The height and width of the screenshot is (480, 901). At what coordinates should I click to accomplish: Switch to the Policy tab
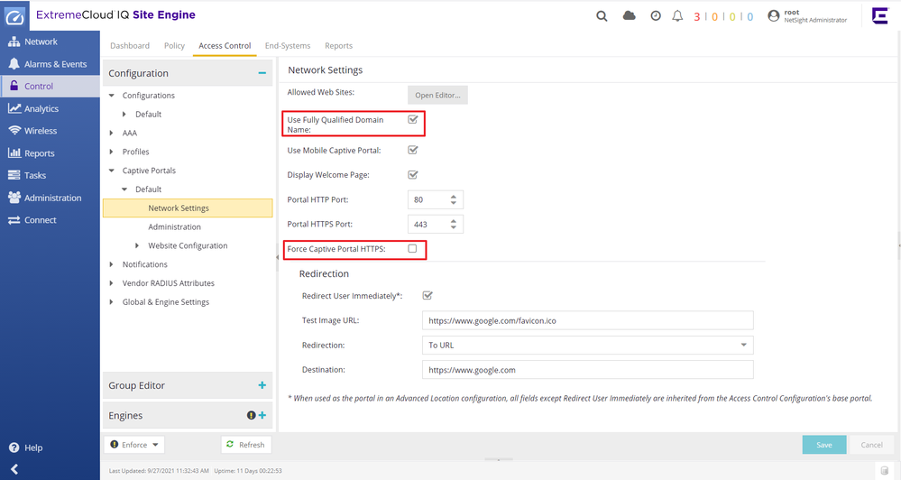[x=174, y=45]
